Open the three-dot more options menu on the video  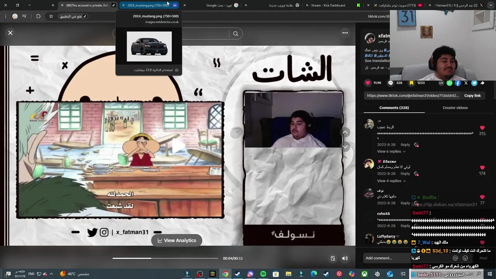pyautogui.click(x=345, y=33)
